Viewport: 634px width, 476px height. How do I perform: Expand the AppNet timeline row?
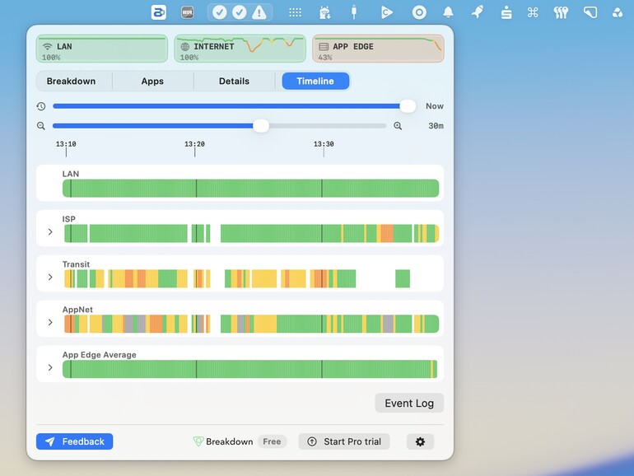(50, 322)
